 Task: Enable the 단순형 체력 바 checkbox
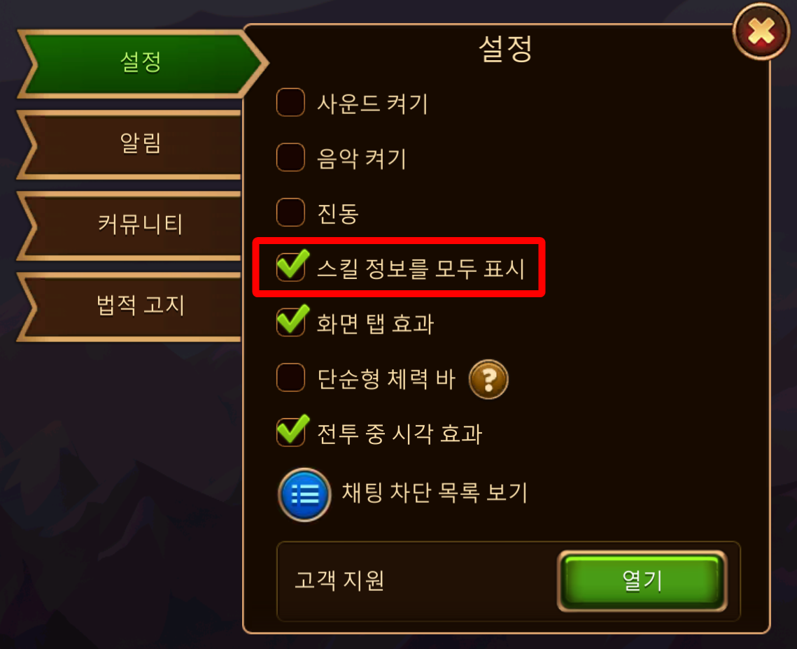[291, 378]
